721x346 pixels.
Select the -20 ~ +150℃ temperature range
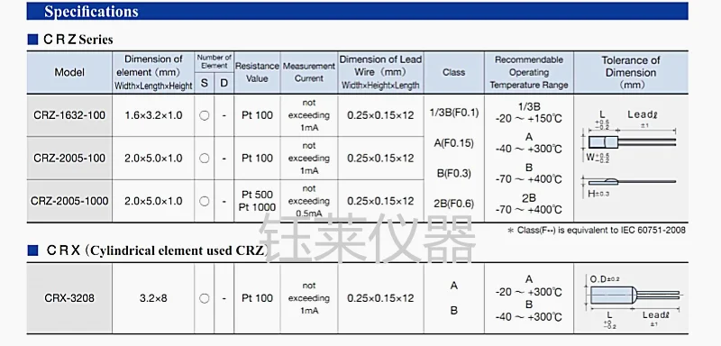tap(529, 119)
